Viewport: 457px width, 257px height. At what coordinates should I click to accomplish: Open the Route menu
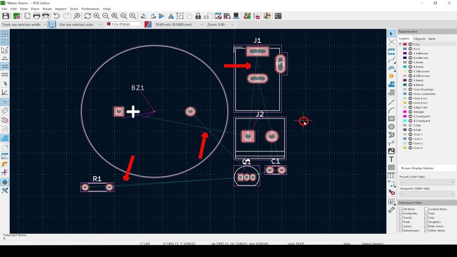(x=47, y=9)
